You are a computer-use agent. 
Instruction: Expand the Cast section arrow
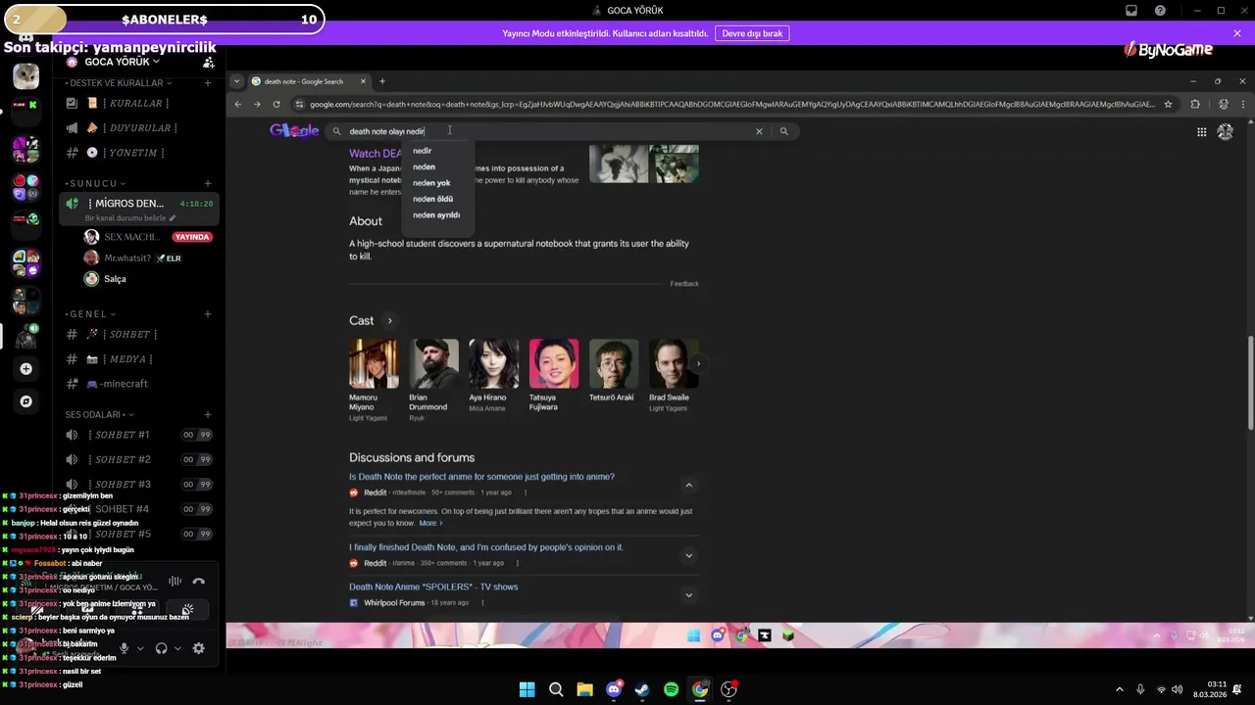pos(389,321)
